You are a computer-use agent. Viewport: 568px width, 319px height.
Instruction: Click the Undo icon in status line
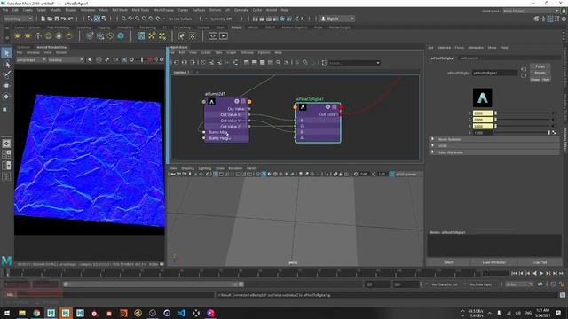(x=64, y=19)
